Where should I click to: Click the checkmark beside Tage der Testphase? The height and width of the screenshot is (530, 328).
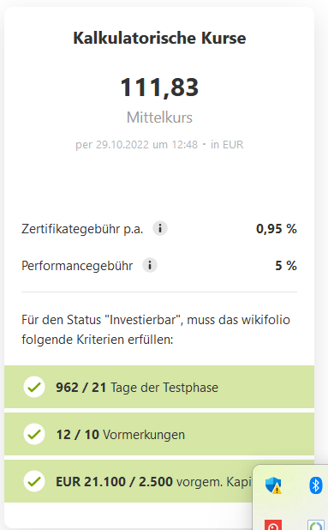coord(34,387)
